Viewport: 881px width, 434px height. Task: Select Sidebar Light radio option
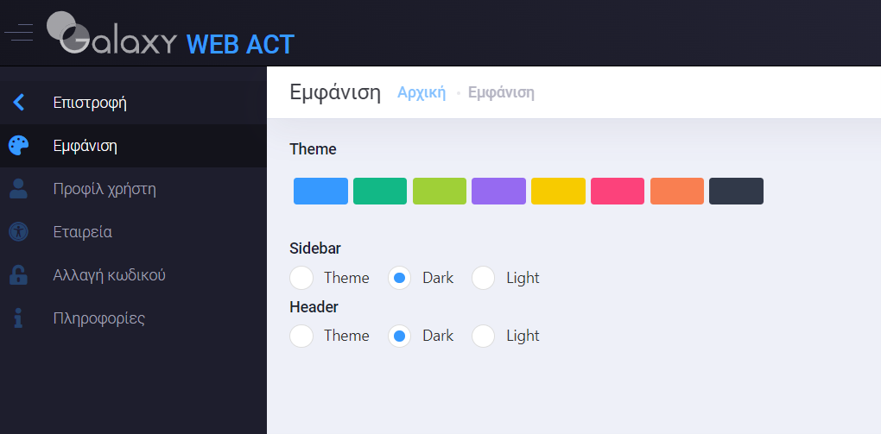pyautogui.click(x=483, y=278)
